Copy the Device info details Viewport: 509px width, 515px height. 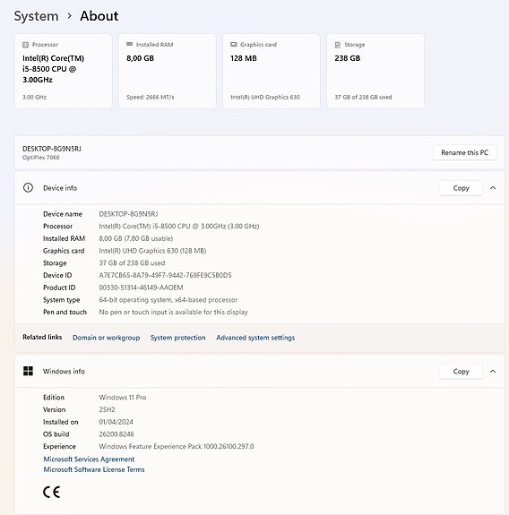coord(461,188)
